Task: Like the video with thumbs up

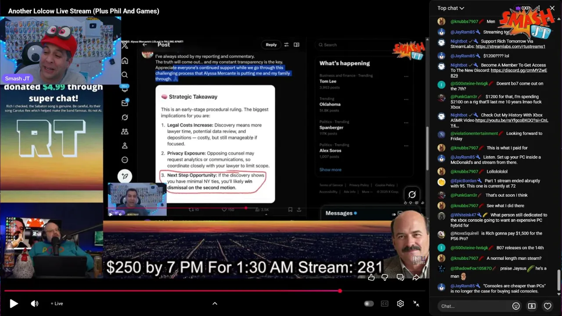Action: [371, 277]
